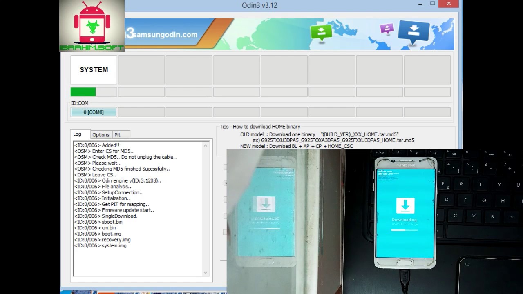Viewport: 523px width, 294px height.
Task: Click the "Odin engine v(ID:3.1203).." log line
Action: [x=118, y=180]
